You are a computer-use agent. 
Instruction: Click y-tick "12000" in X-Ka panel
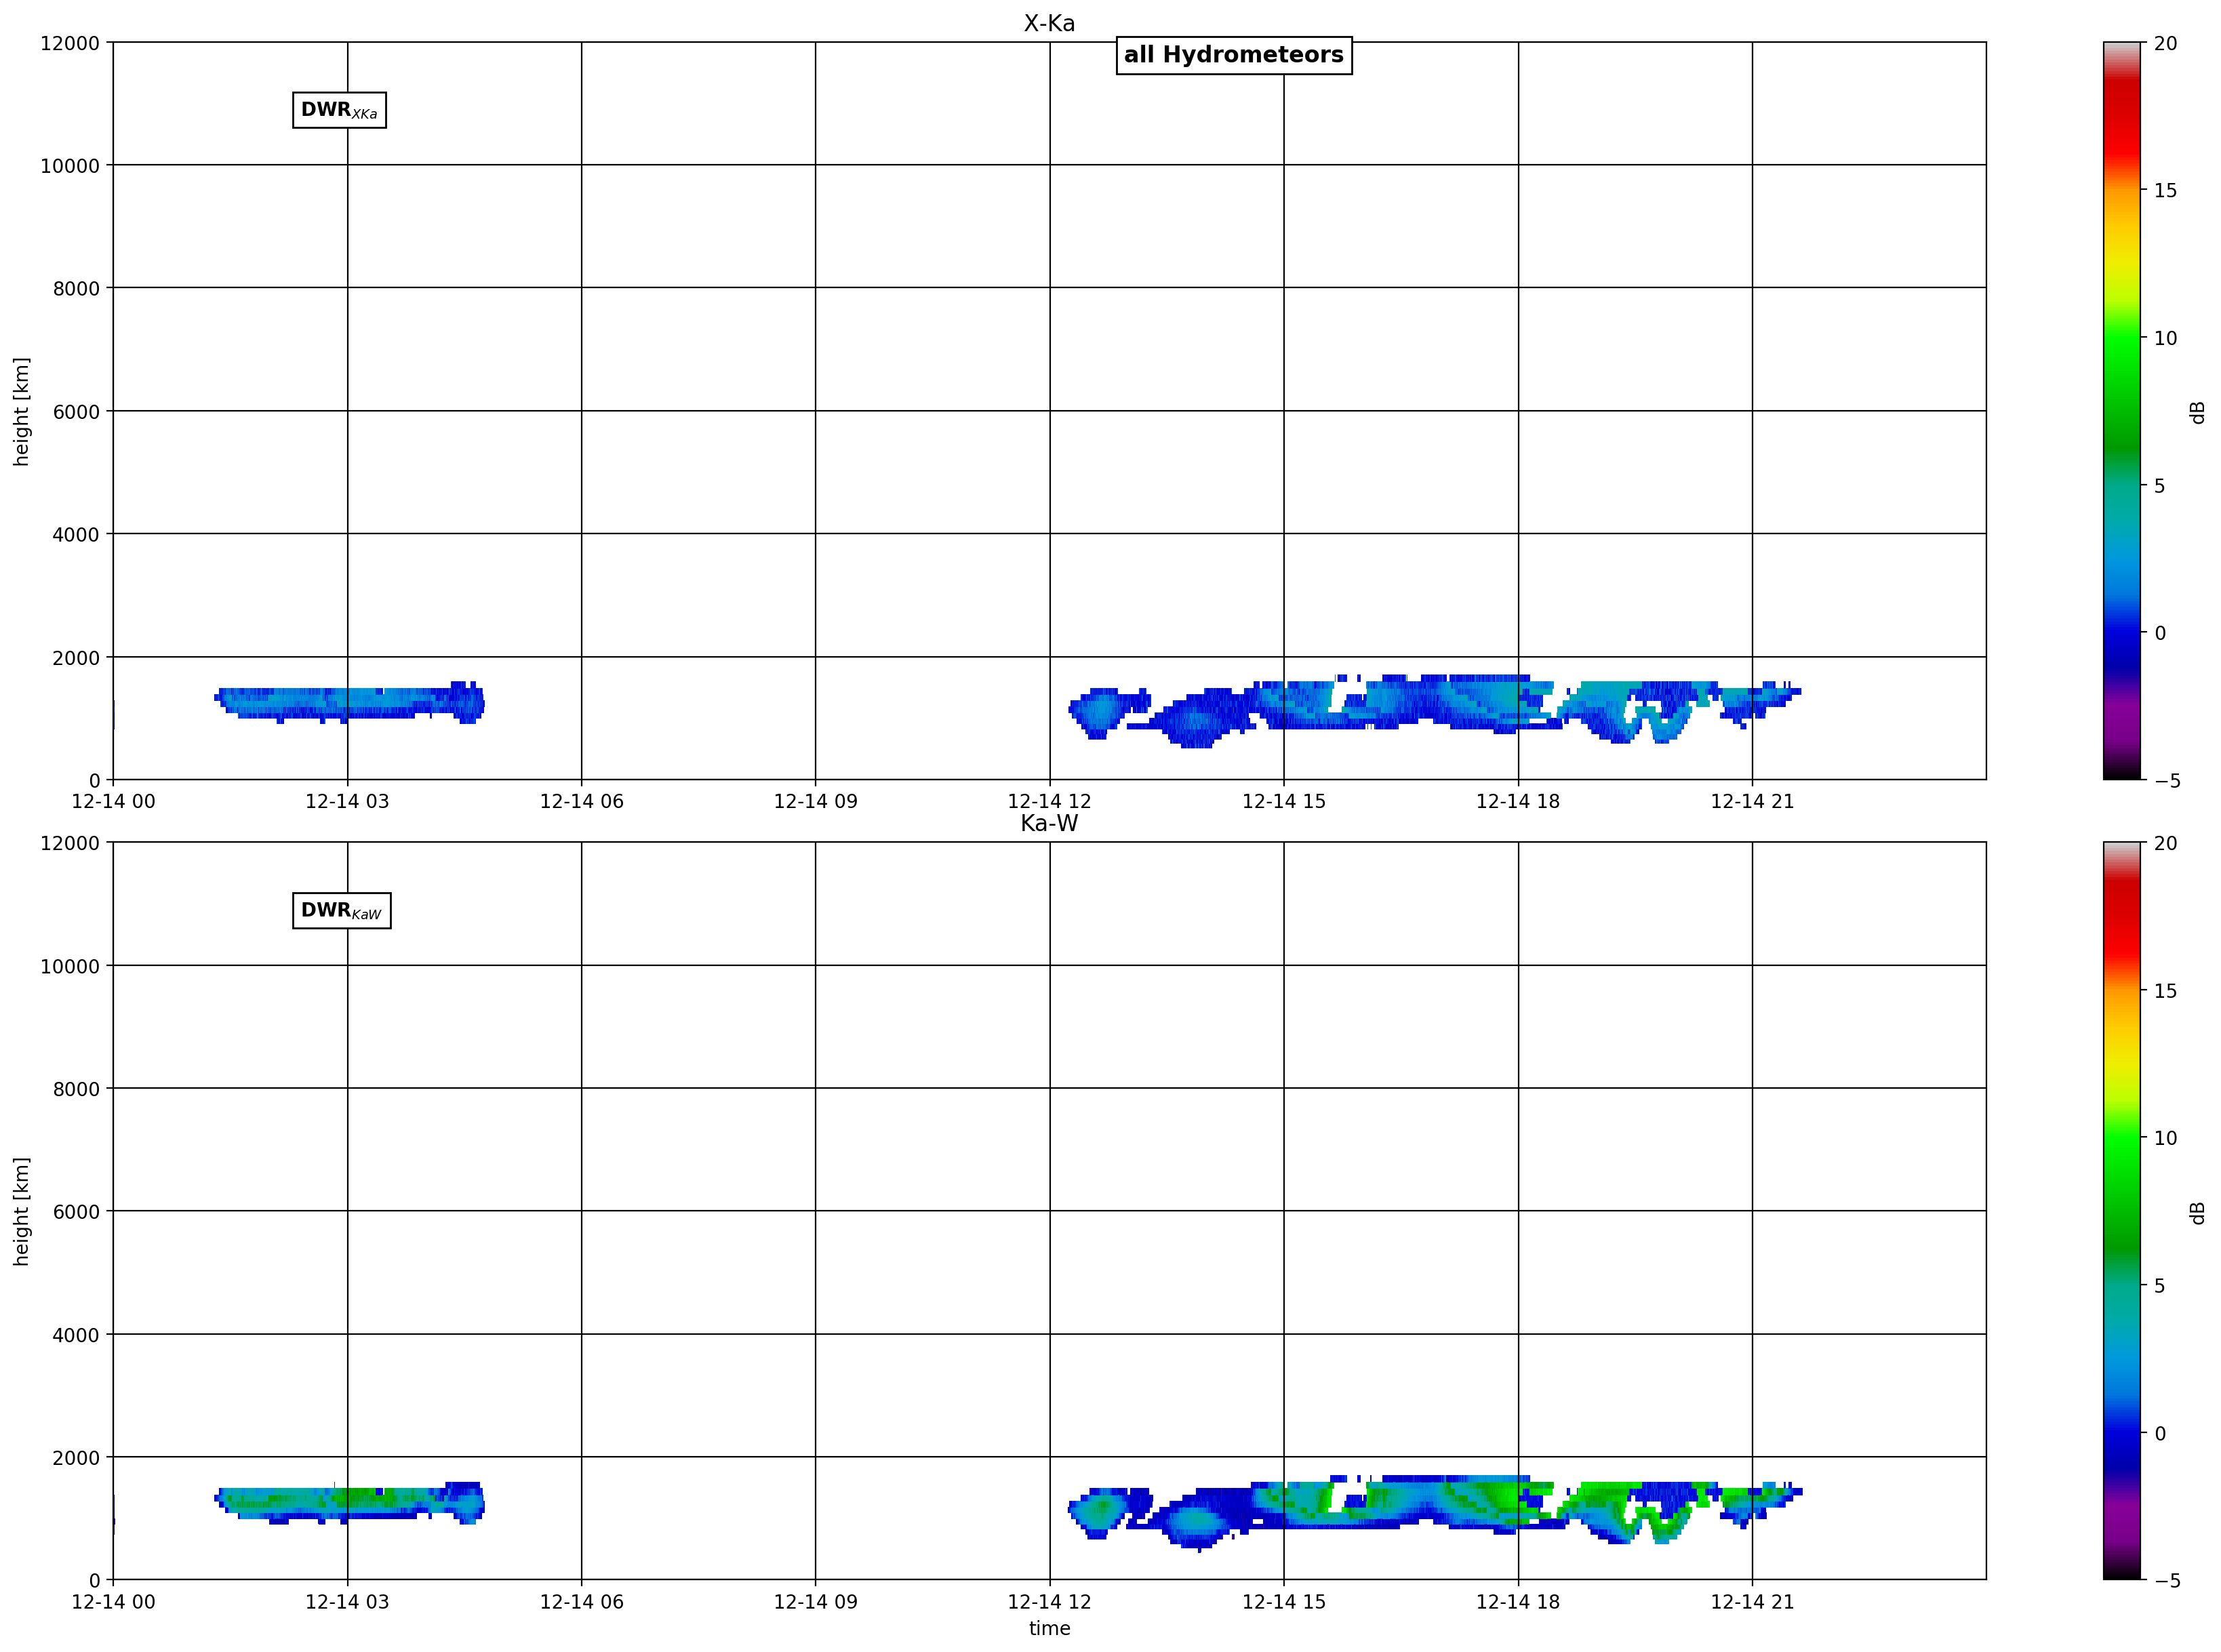coord(70,43)
